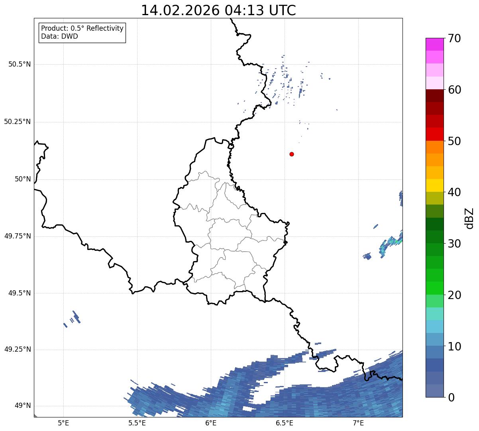Click the "Data: DWD" text
Screen dimensions: 479x431
coord(59,37)
